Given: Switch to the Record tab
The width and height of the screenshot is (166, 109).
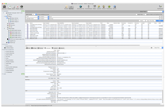Looking at the screenshot, I should [61, 48].
